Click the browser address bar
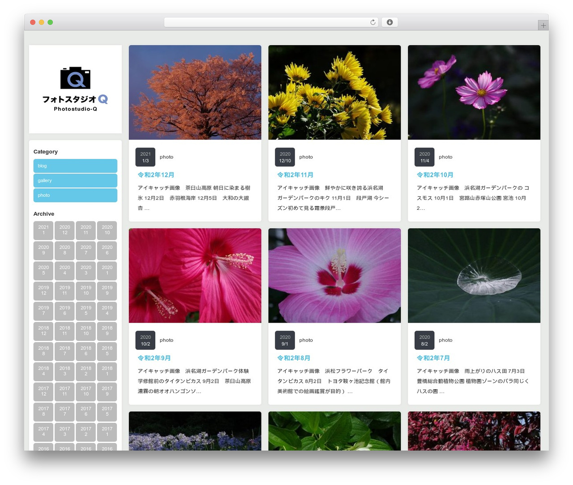This screenshot has height=485, width=573. [x=271, y=22]
